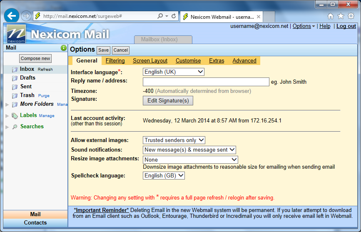Switch to the Extras tab
Image resolution: width=361 pixels, height=232 pixels.
[x=217, y=60]
